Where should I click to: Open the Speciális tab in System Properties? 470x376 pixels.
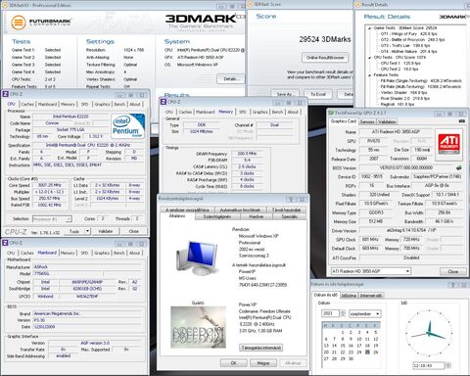click(289, 216)
